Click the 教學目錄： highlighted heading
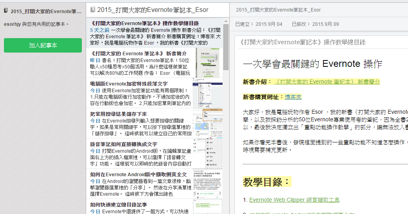Viewport: 408px width, 214px height. (x=267, y=182)
